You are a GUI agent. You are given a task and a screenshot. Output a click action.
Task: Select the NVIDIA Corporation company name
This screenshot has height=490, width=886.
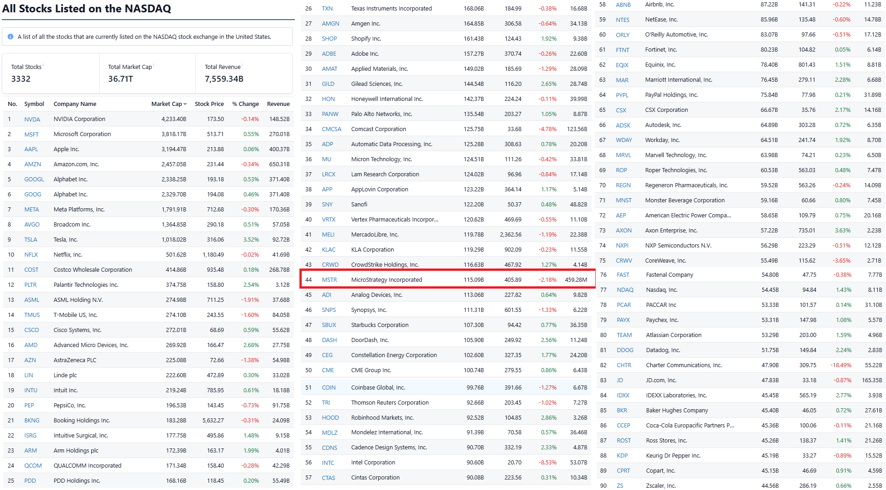coord(79,119)
